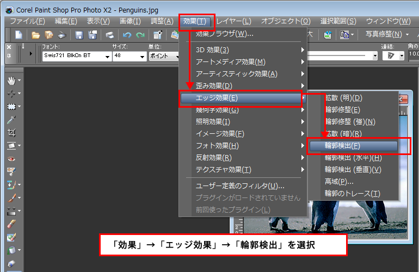The width and height of the screenshot is (419, 272).
Task: Choose 輪郭検出(F) in the submenu
Action: pos(353,146)
